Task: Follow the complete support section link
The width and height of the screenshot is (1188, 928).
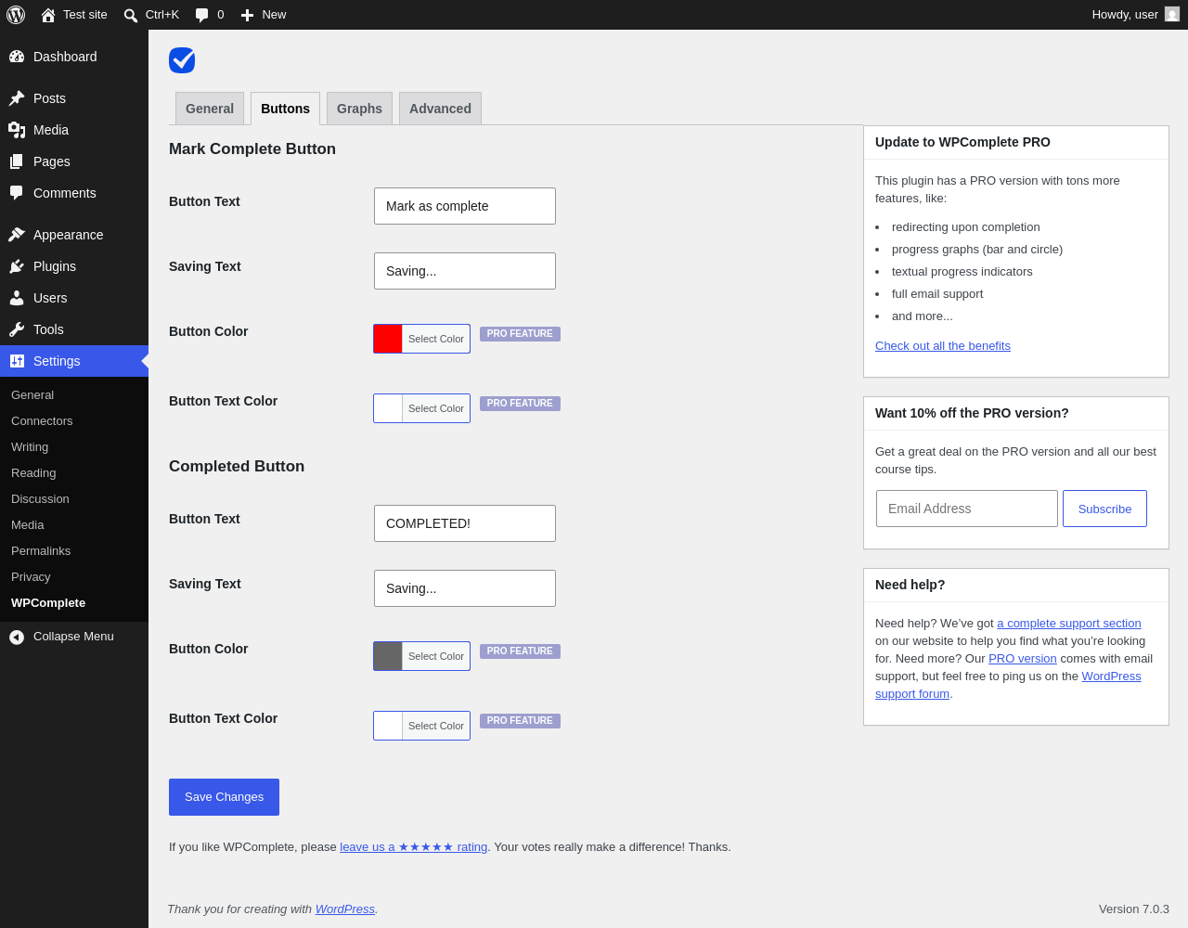Action: click(1069, 624)
